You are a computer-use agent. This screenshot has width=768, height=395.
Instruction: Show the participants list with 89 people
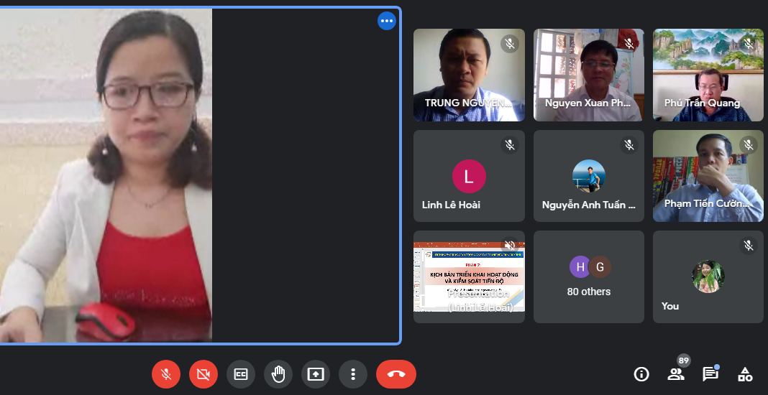tap(676, 373)
